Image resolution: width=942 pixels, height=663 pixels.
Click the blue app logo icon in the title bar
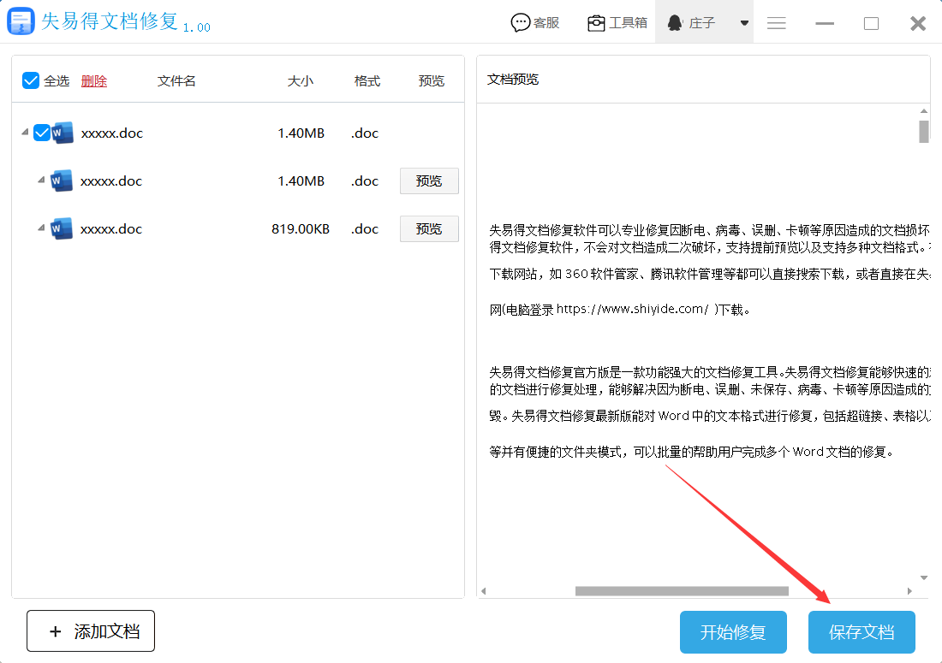pyautogui.click(x=21, y=21)
